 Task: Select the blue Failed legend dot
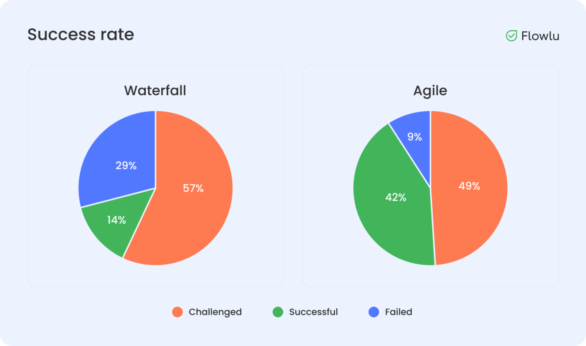[374, 312]
